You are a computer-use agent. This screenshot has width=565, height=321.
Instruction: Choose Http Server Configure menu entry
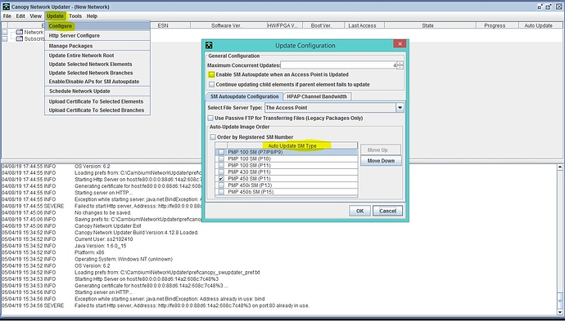click(x=97, y=36)
